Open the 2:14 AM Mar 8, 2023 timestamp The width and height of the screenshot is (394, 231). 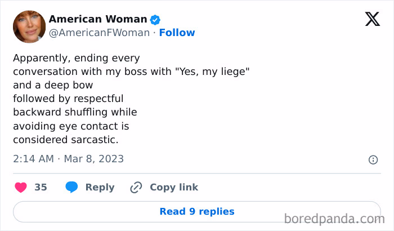coord(68,159)
